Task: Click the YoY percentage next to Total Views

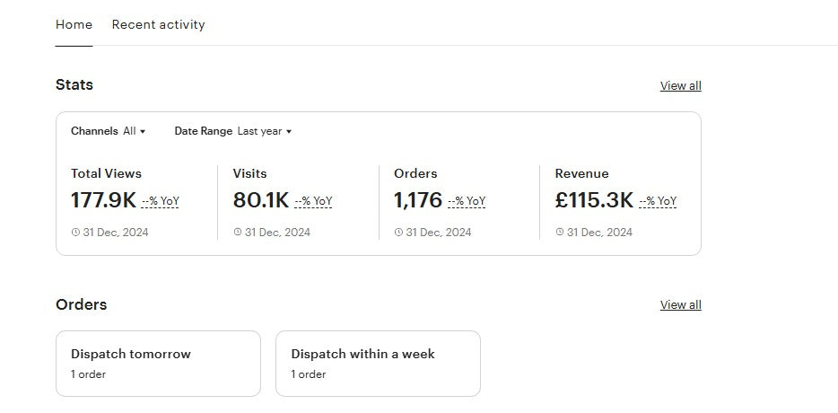Action: pos(160,201)
